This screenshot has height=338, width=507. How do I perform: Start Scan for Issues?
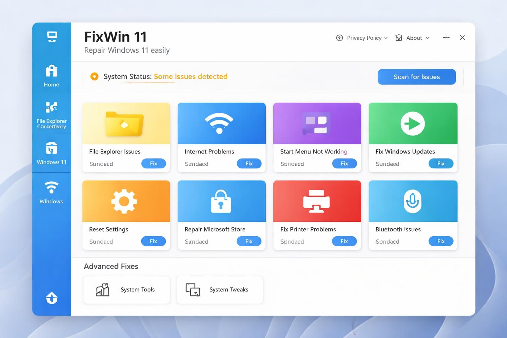pyautogui.click(x=417, y=77)
